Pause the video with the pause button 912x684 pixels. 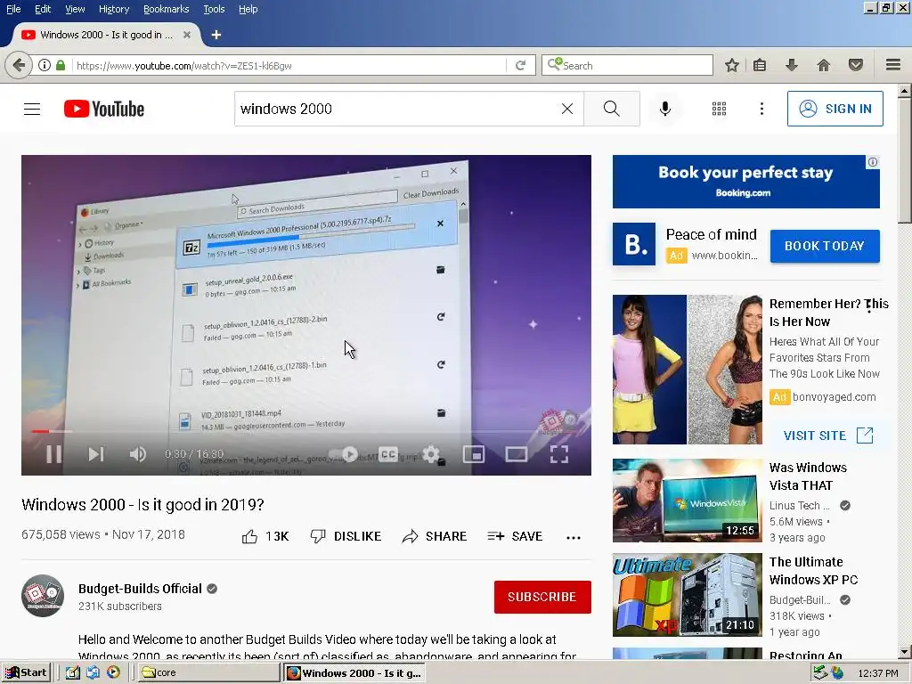pos(53,454)
